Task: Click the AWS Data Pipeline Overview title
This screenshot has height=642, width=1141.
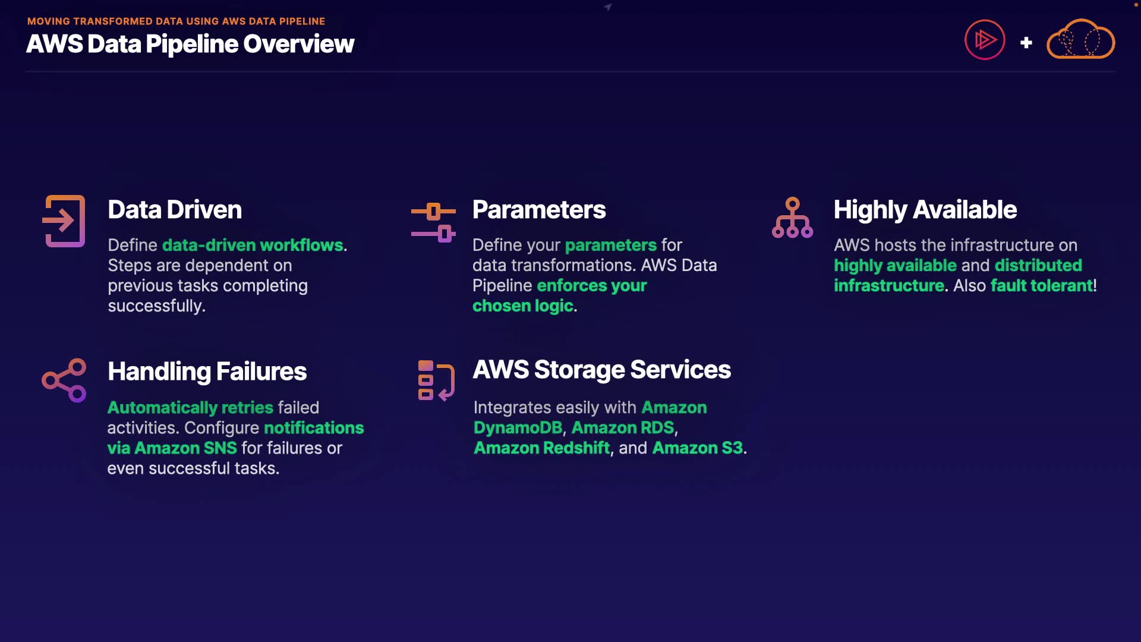Action: (x=190, y=44)
